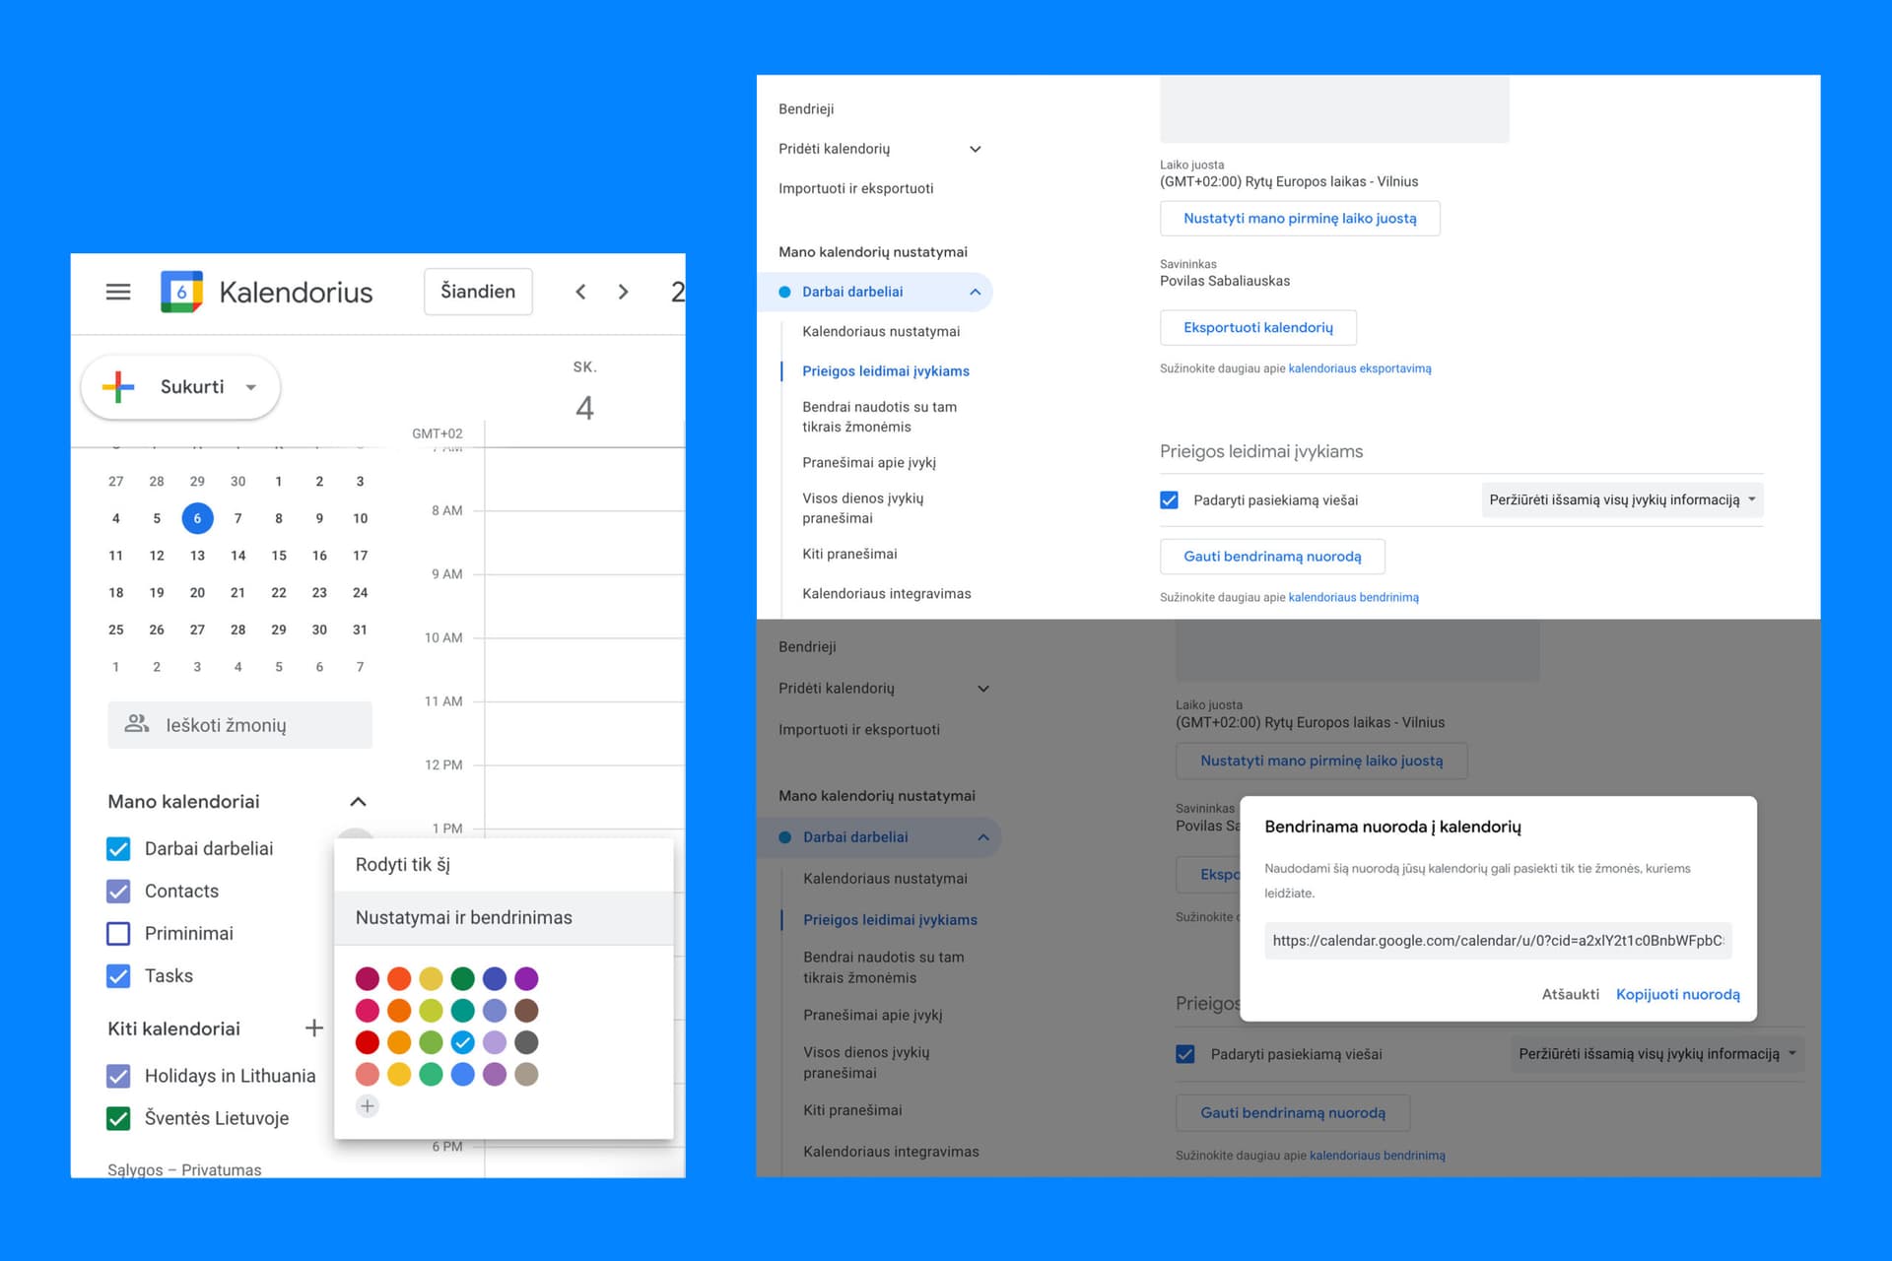Click Kopijuoti nuorodą in the dialog

[x=1677, y=994]
